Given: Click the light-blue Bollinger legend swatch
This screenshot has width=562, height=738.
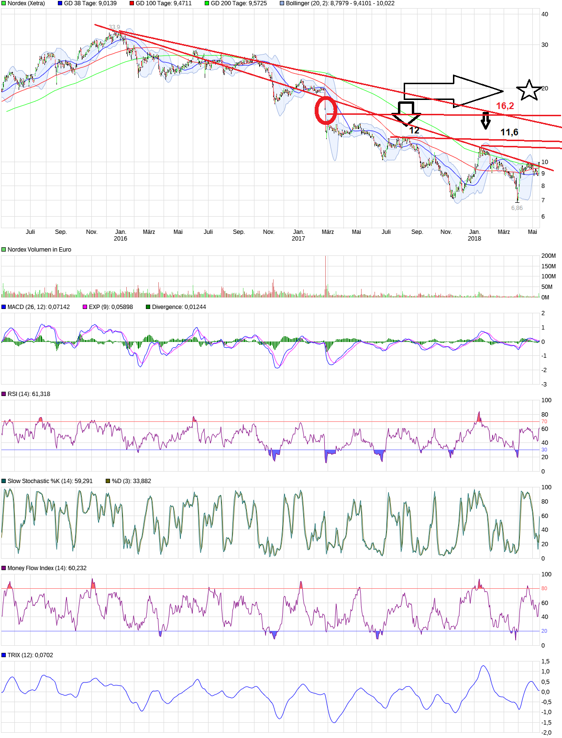Looking at the screenshot, I should tap(282, 3).
